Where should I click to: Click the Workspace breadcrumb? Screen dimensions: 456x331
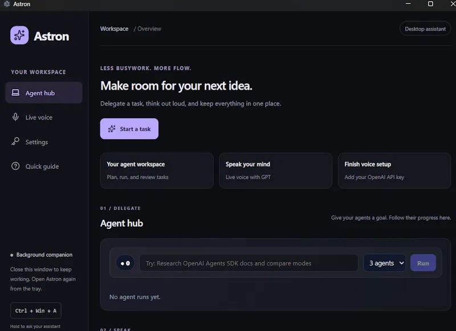pyautogui.click(x=115, y=29)
